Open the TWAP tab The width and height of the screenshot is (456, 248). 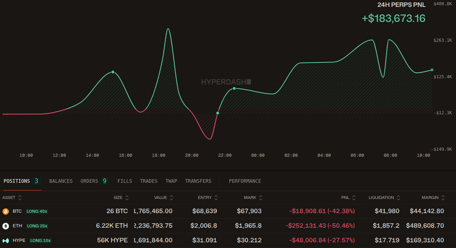click(171, 181)
